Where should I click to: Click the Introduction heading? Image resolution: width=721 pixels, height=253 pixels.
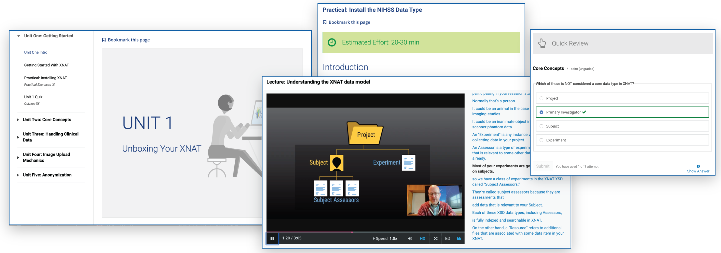pyautogui.click(x=345, y=67)
